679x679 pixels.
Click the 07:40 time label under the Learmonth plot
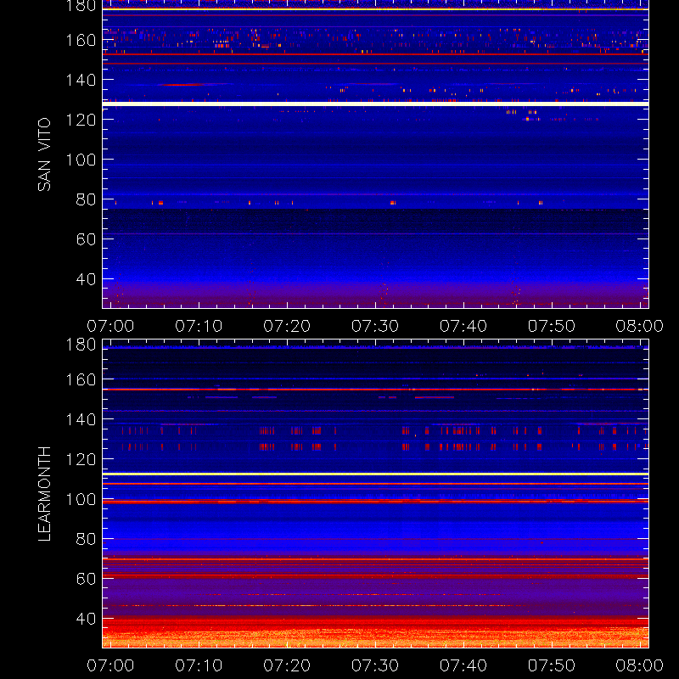pos(463,665)
